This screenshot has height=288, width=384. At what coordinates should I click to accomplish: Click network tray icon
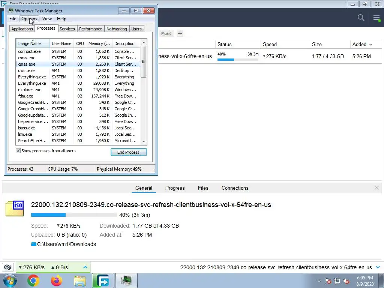337,281
